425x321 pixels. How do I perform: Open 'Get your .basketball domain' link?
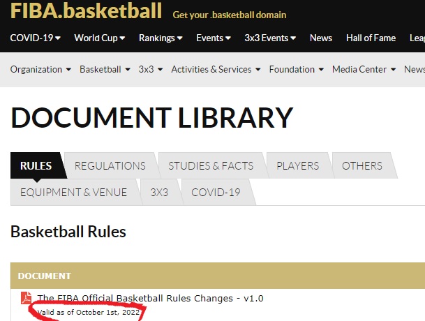click(230, 15)
